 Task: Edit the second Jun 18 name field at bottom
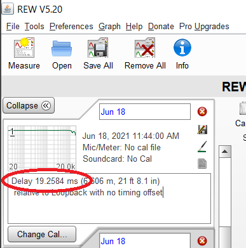145,240
